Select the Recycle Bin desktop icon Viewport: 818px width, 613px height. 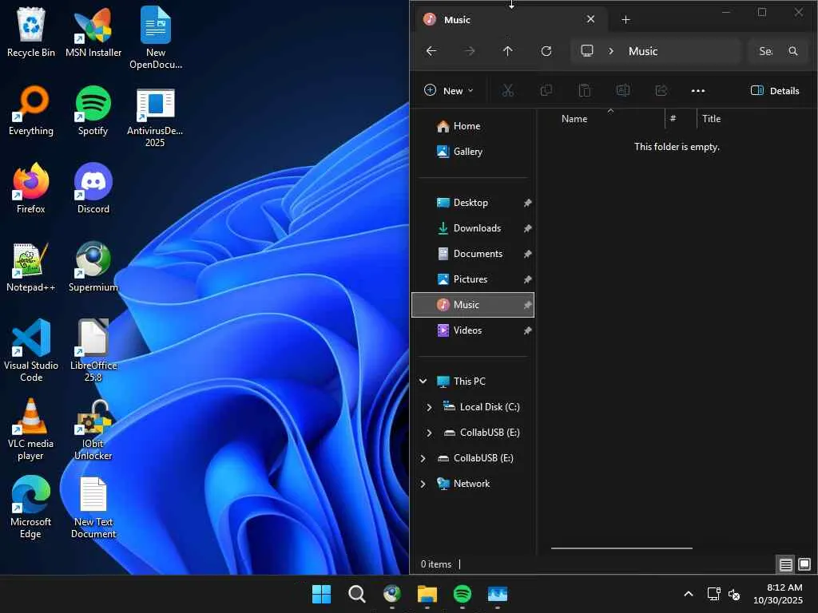click(31, 32)
